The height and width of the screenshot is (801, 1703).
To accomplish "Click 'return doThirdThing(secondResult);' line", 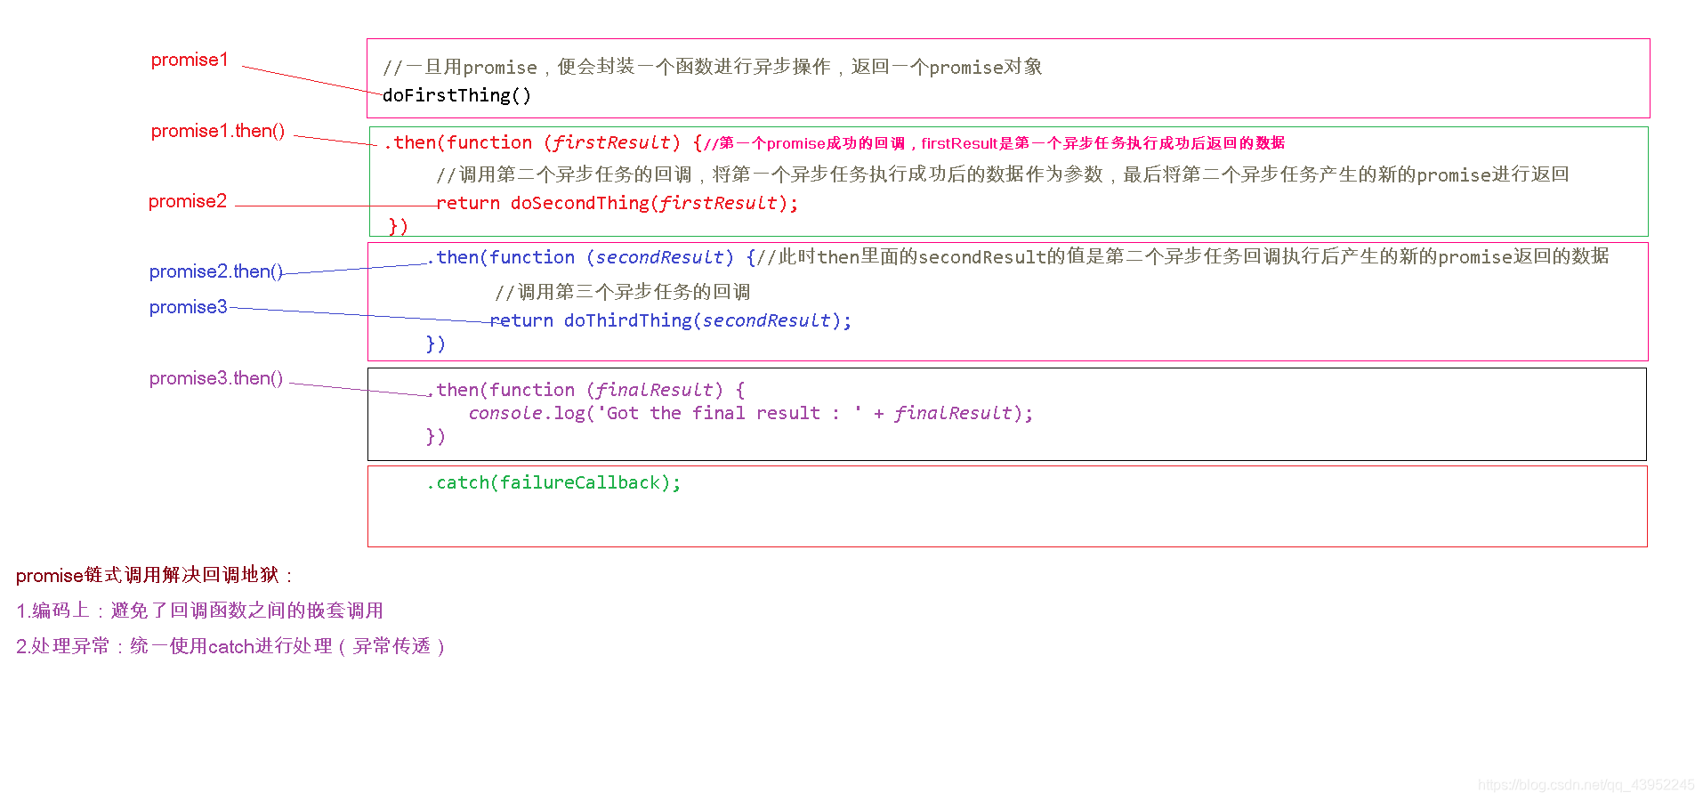I will coord(671,320).
